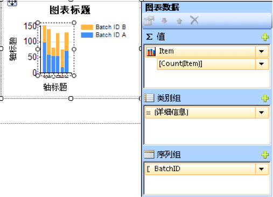Click the move down arrow icon
This screenshot has width=273, height=197.
164,21
